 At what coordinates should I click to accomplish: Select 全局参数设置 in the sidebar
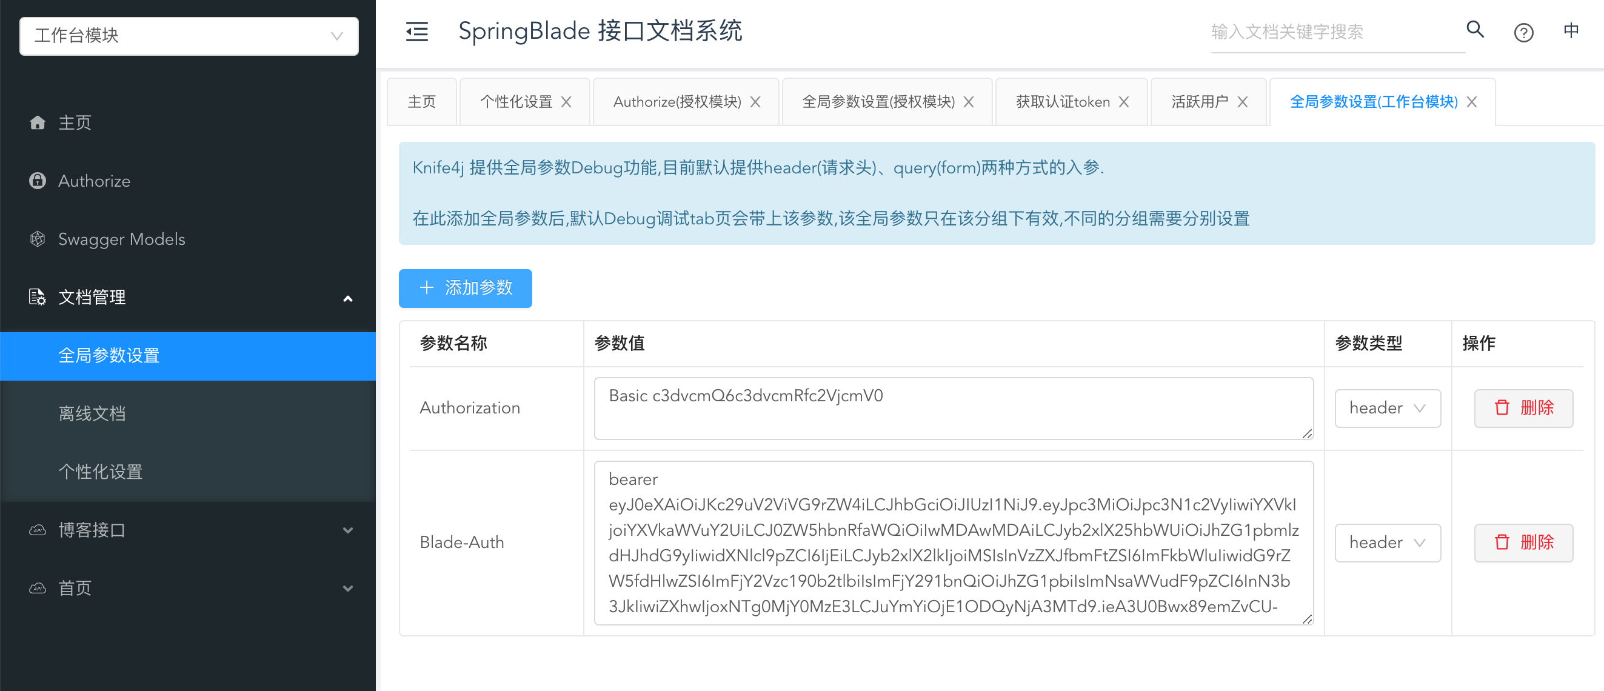coord(187,355)
